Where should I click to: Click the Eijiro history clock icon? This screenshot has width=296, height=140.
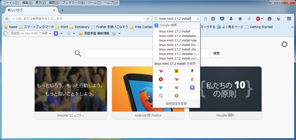6,33
